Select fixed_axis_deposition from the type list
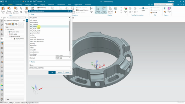The image size is (185, 104). [x=49, y=41]
